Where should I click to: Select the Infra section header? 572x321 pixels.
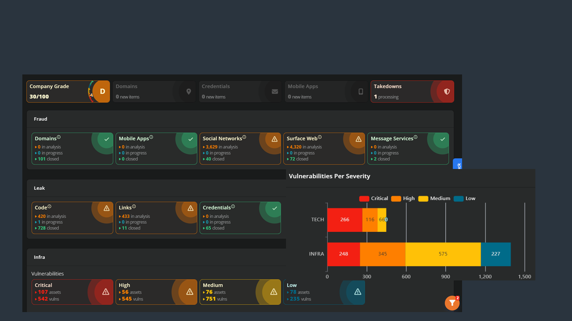point(39,257)
